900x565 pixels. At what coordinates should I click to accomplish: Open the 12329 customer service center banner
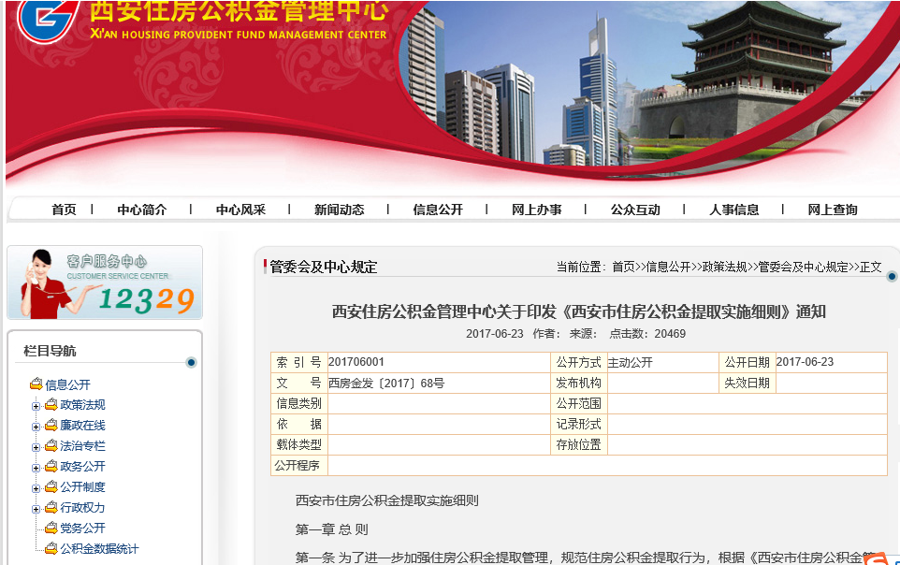(105, 282)
